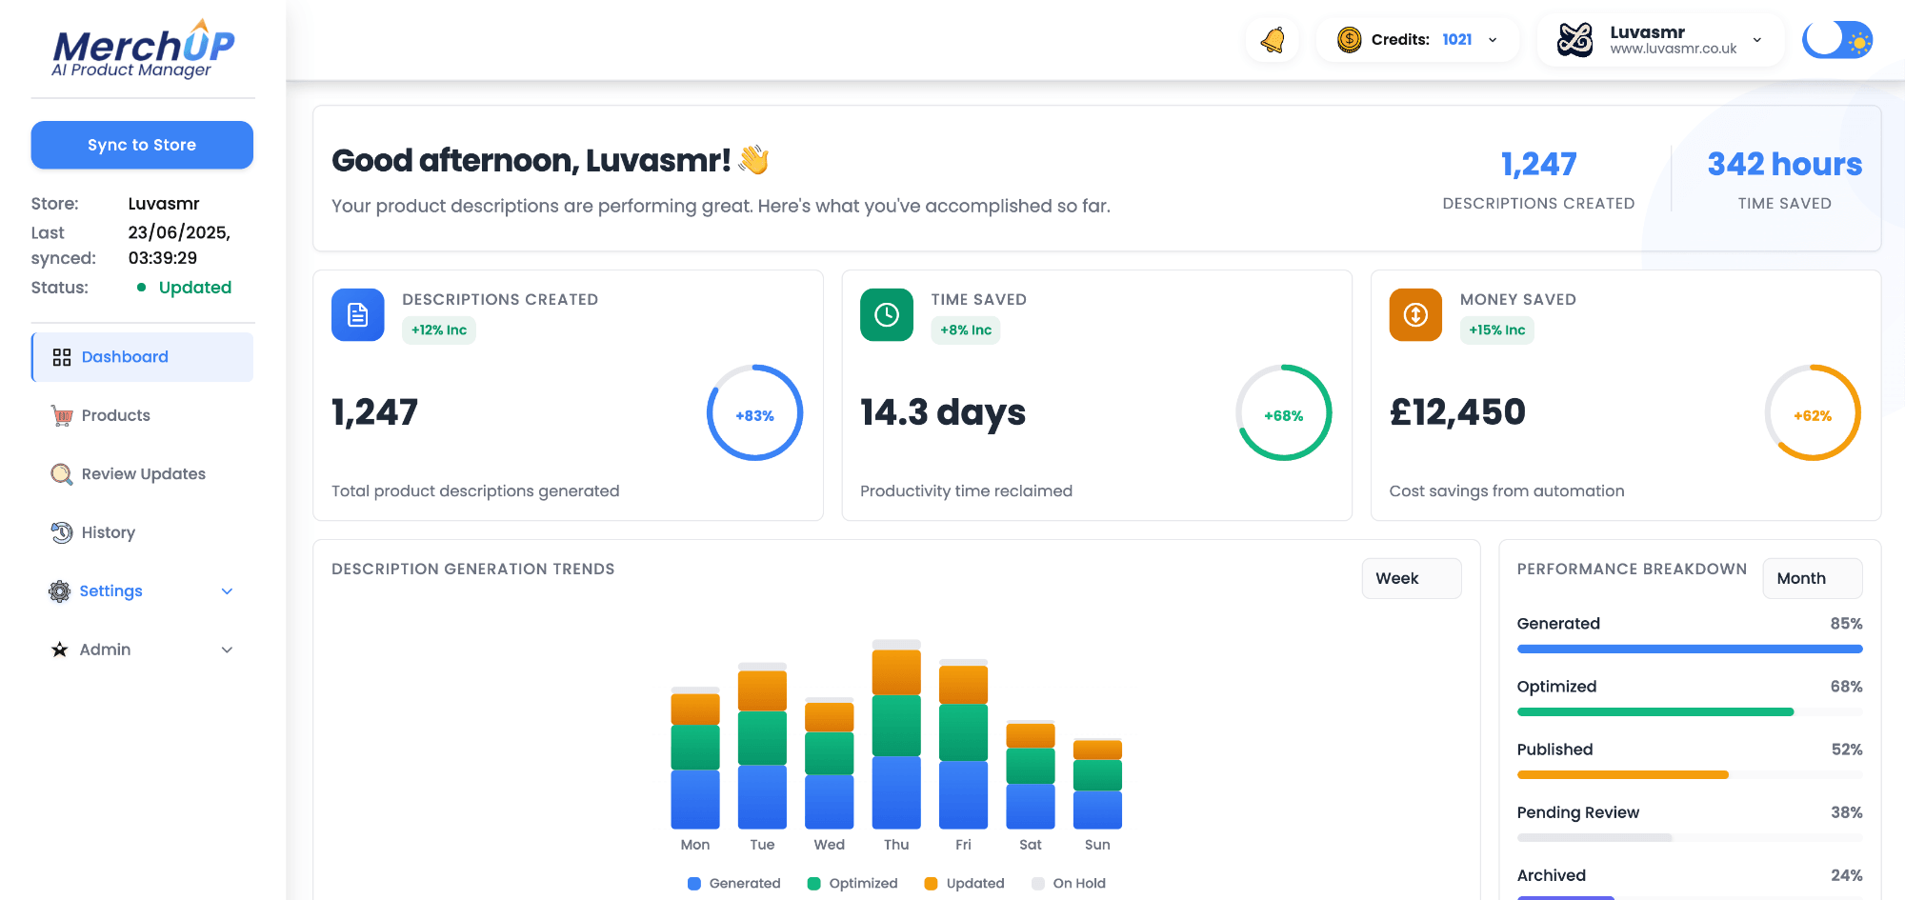
Task: Open the Month period dropdown
Action: (1812, 579)
